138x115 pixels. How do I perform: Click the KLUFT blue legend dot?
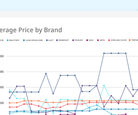[47, 40]
